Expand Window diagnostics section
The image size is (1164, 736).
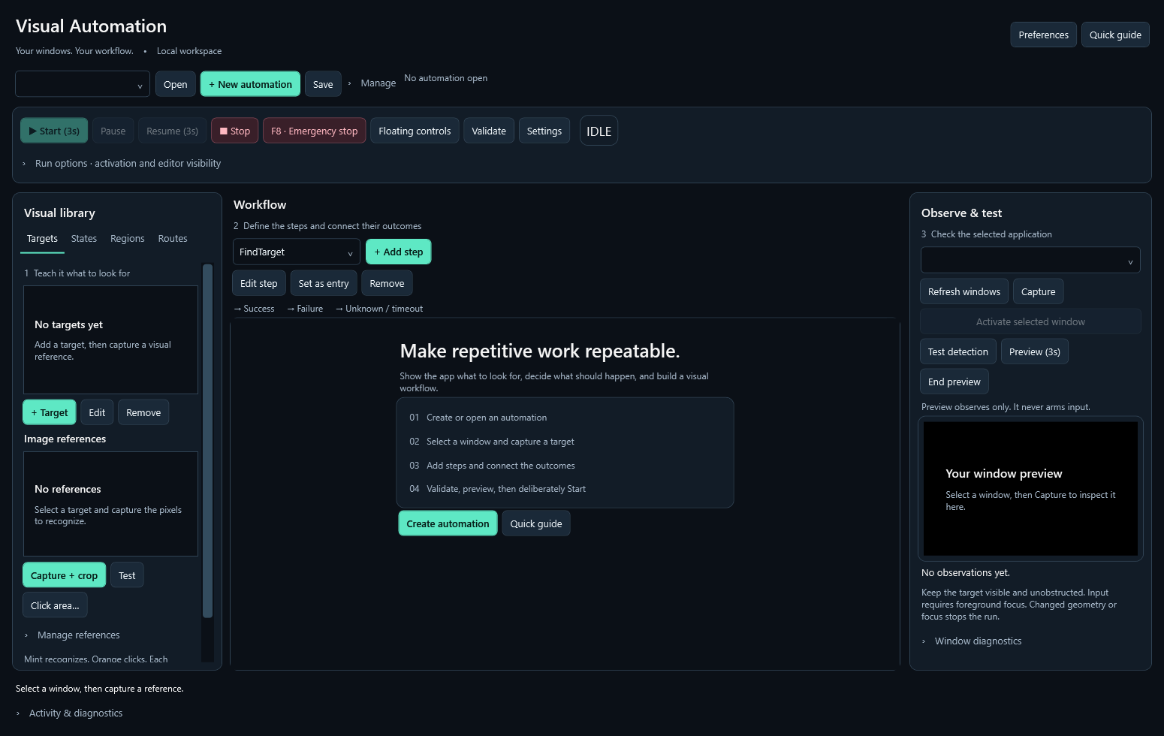(x=972, y=641)
